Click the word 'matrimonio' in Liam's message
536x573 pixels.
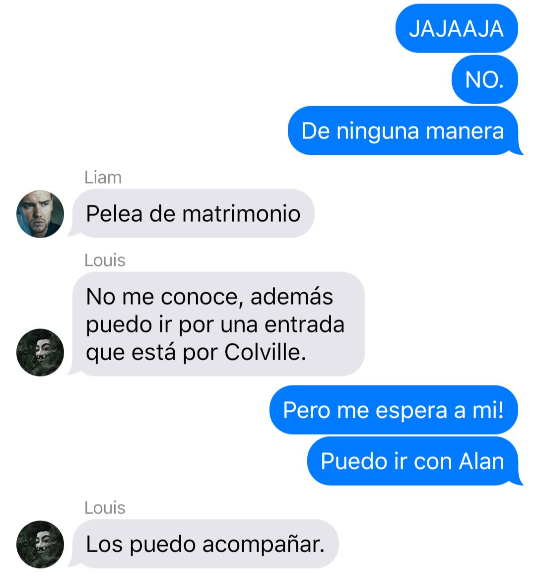tap(241, 214)
